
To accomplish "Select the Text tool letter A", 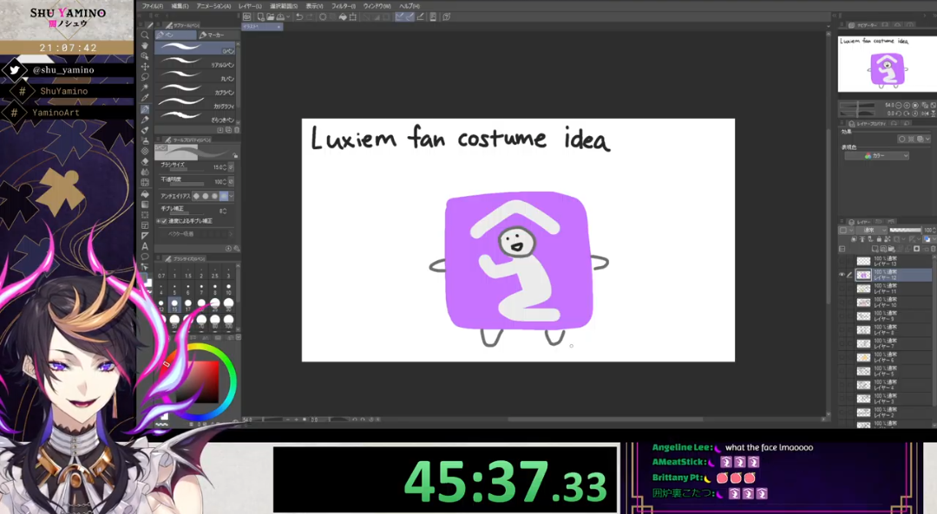I will [145, 246].
